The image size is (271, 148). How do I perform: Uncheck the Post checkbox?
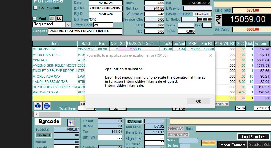(35, 19)
